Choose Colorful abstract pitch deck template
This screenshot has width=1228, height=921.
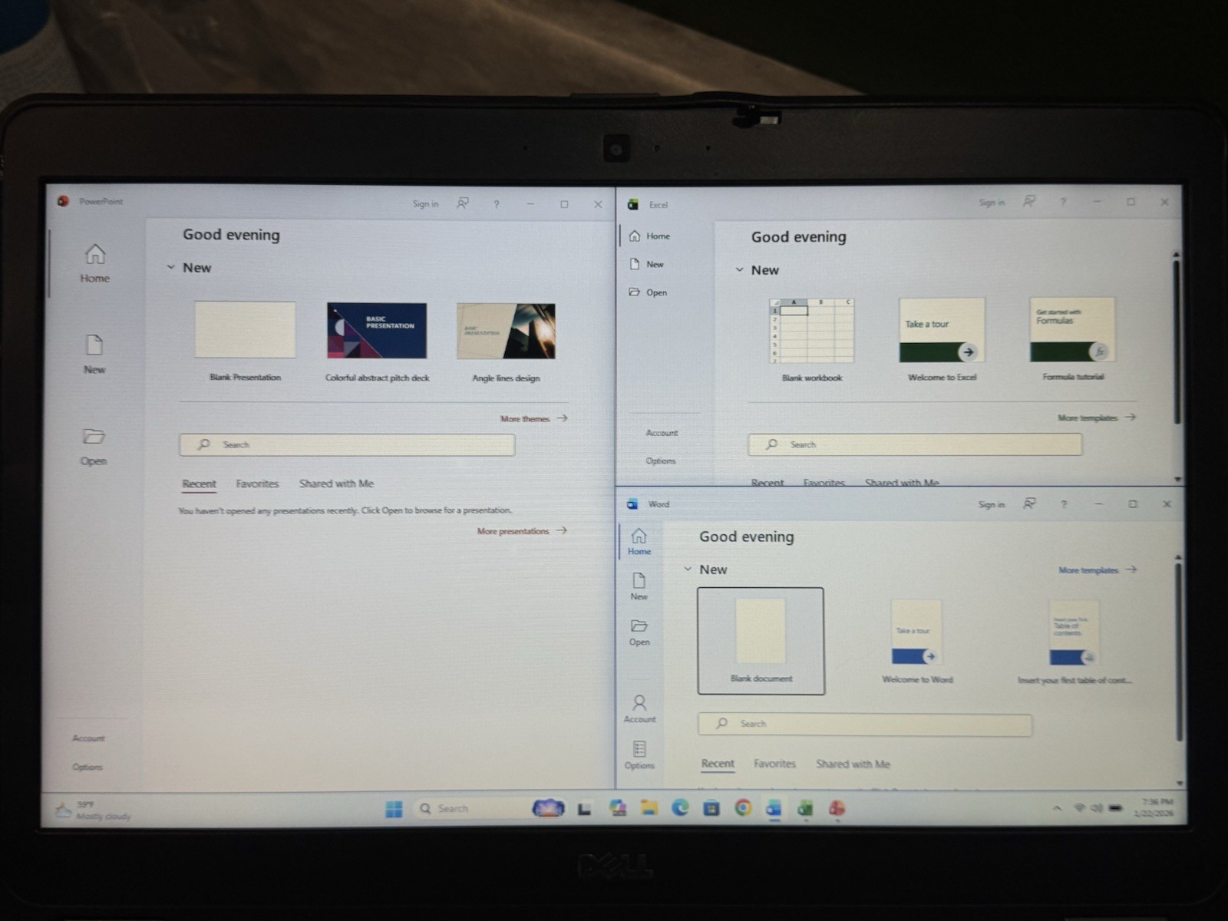coord(377,330)
